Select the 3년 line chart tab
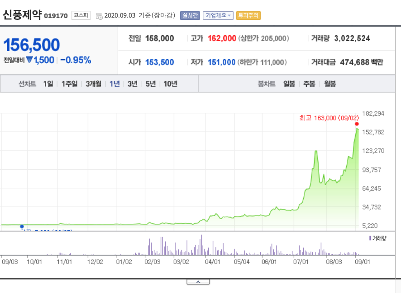This screenshot has height=293, width=401. [133, 84]
